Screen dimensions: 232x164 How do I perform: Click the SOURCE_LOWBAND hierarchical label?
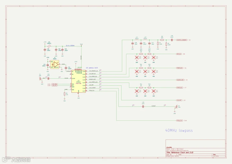click(x=182, y=40)
